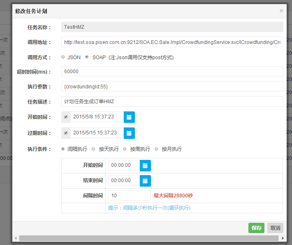Click the 超时时间 input showing 60000

coord(172,72)
